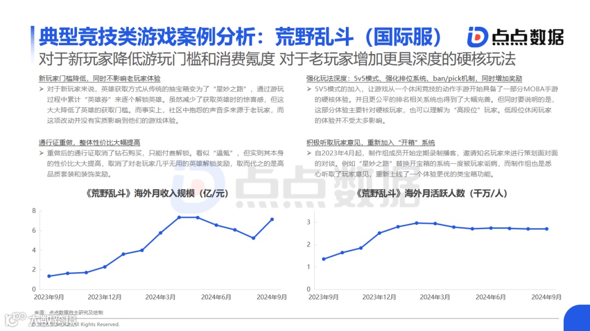Click heading 新玩家门槛降低，同时不影响老玩家体验

(x=100, y=78)
